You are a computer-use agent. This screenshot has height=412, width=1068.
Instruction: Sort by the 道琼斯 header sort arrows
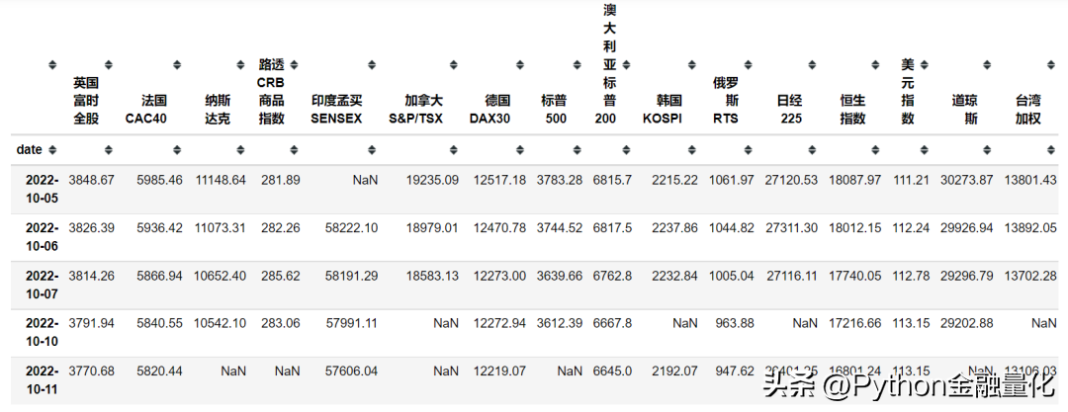[x=986, y=65]
